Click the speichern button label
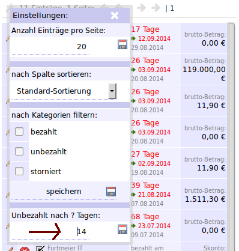Viewport: 239px width, 251px height. click(x=64, y=192)
